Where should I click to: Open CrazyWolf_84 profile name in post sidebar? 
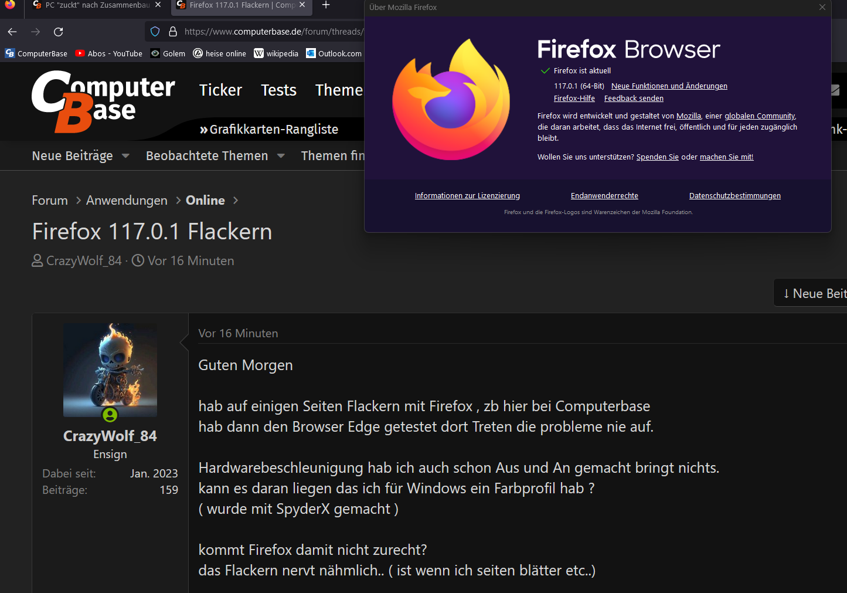click(x=110, y=436)
